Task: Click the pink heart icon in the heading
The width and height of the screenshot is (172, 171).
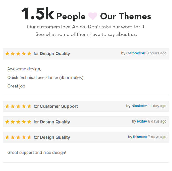Action: [x=93, y=16]
